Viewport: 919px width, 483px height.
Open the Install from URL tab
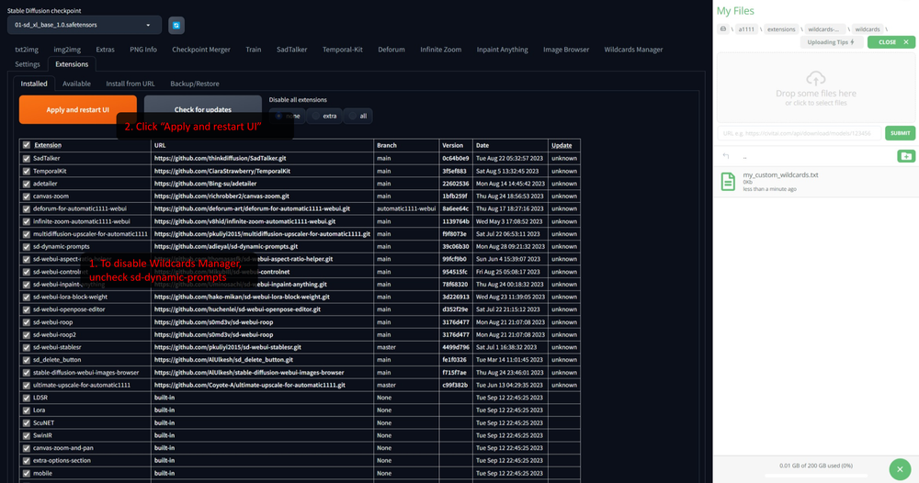pos(130,84)
